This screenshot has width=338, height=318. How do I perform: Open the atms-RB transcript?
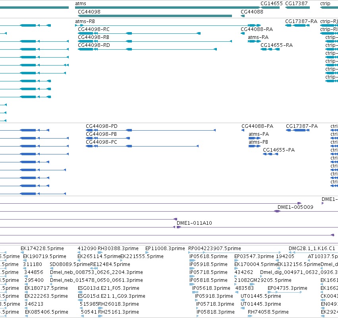pyautogui.click(x=168, y=25)
